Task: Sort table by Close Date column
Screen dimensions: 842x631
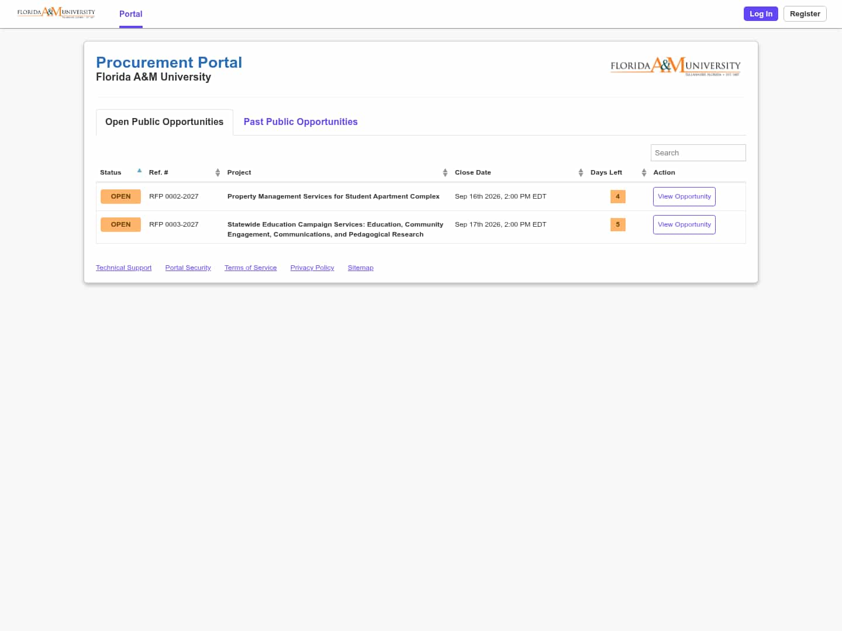Action: 581,172
